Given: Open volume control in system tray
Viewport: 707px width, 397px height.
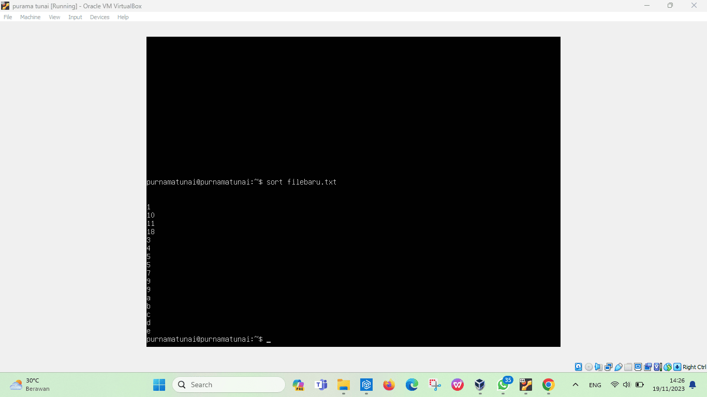Looking at the screenshot, I should 627,385.
